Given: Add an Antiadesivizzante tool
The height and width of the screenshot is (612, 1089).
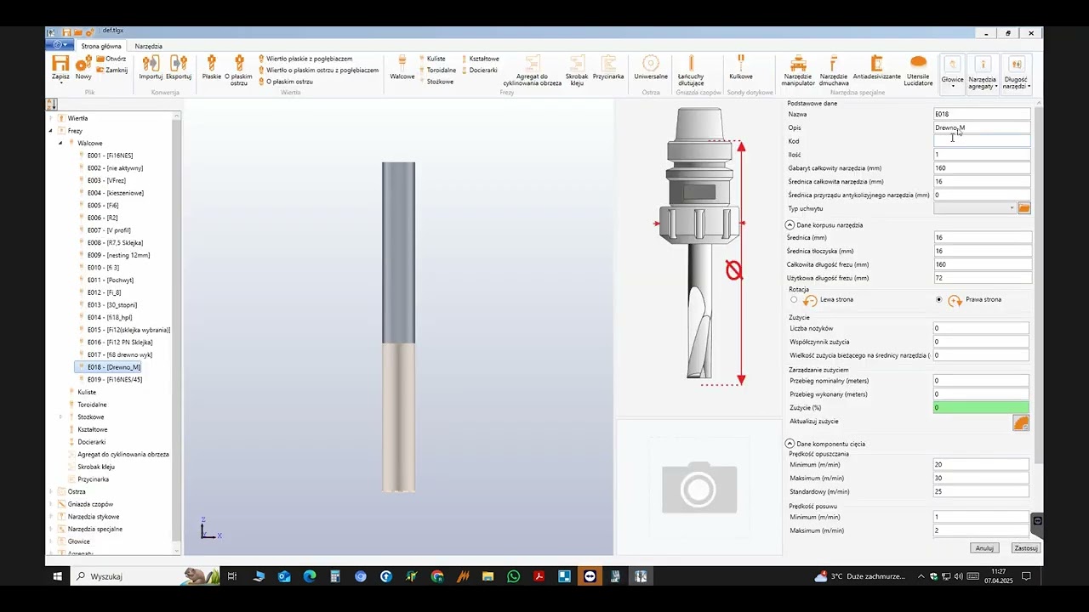Looking at the screenshot, I should pyautogui.click(x=877, y=67).
